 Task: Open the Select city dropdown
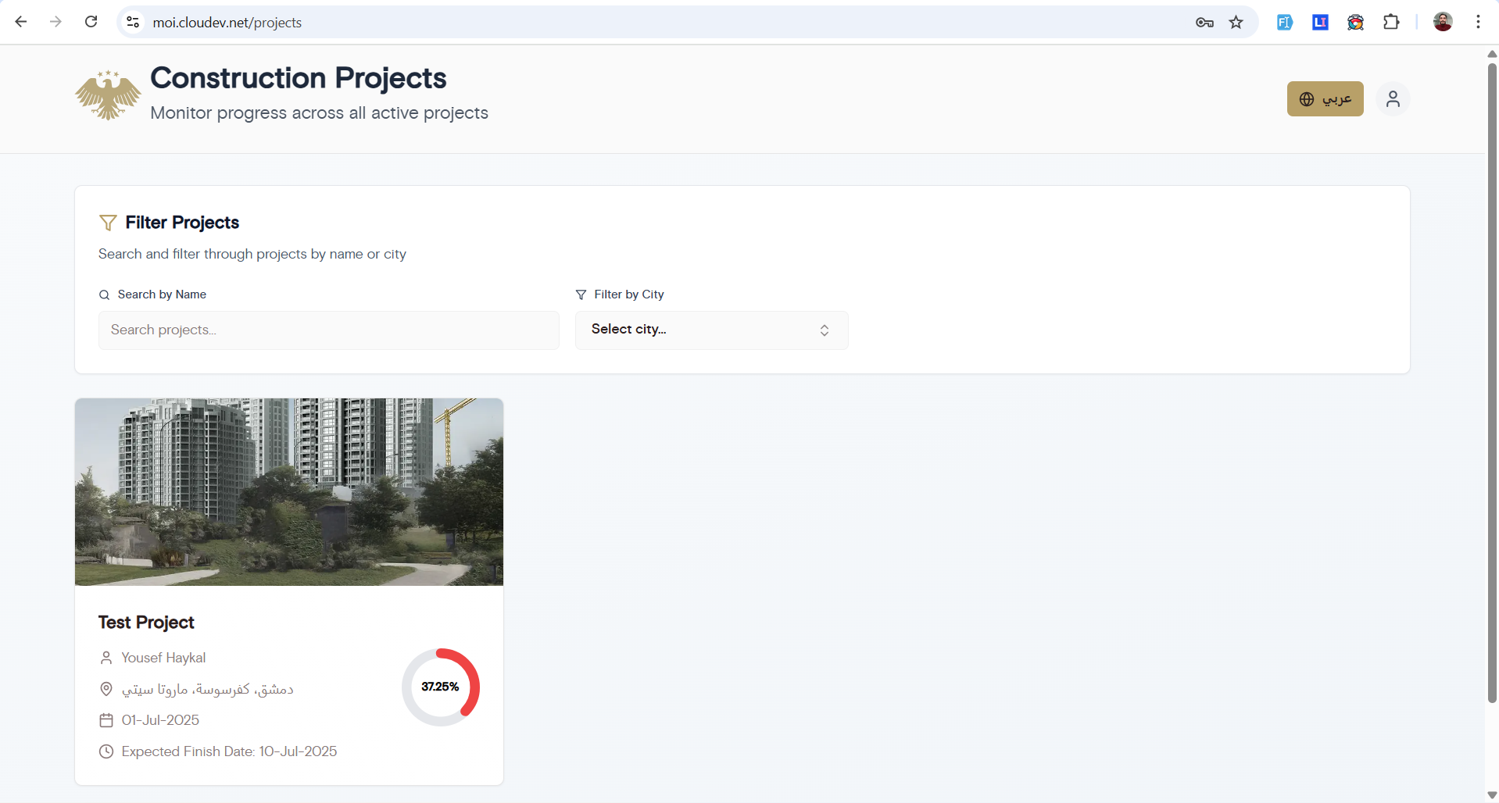click(711, 330)
